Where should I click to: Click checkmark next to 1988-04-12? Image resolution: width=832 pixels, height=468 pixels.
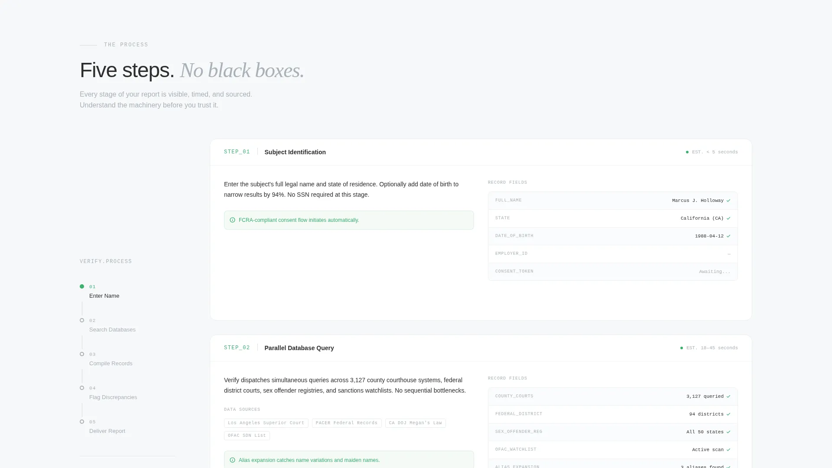click(x=728, y=236)
